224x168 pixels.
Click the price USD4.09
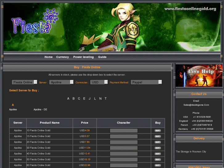point(84,130)
